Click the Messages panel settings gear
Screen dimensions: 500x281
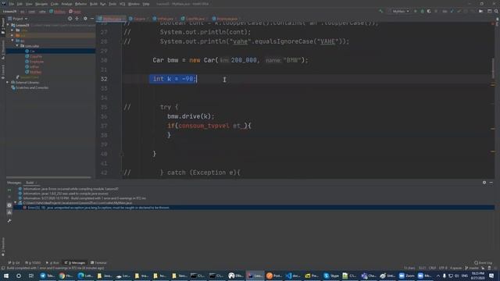484,183
